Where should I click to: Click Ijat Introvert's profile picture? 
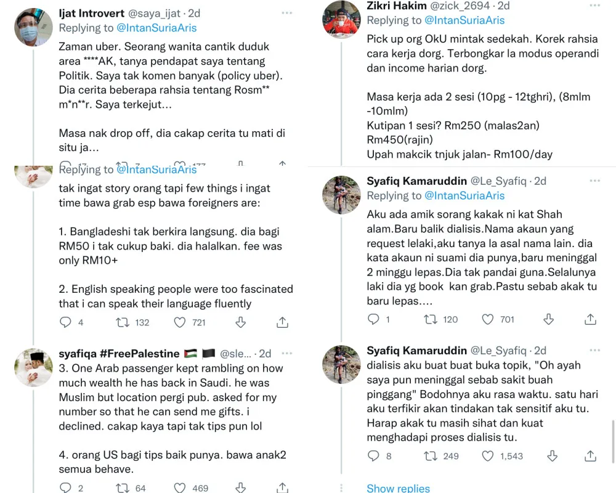(x=33, y=26)
